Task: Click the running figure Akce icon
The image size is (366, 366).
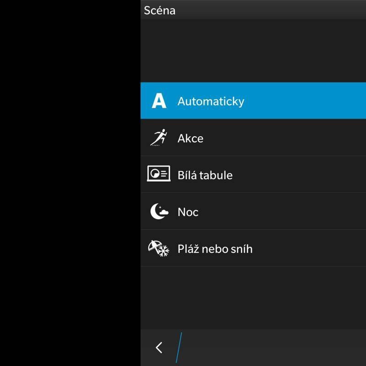Action: 159,138
